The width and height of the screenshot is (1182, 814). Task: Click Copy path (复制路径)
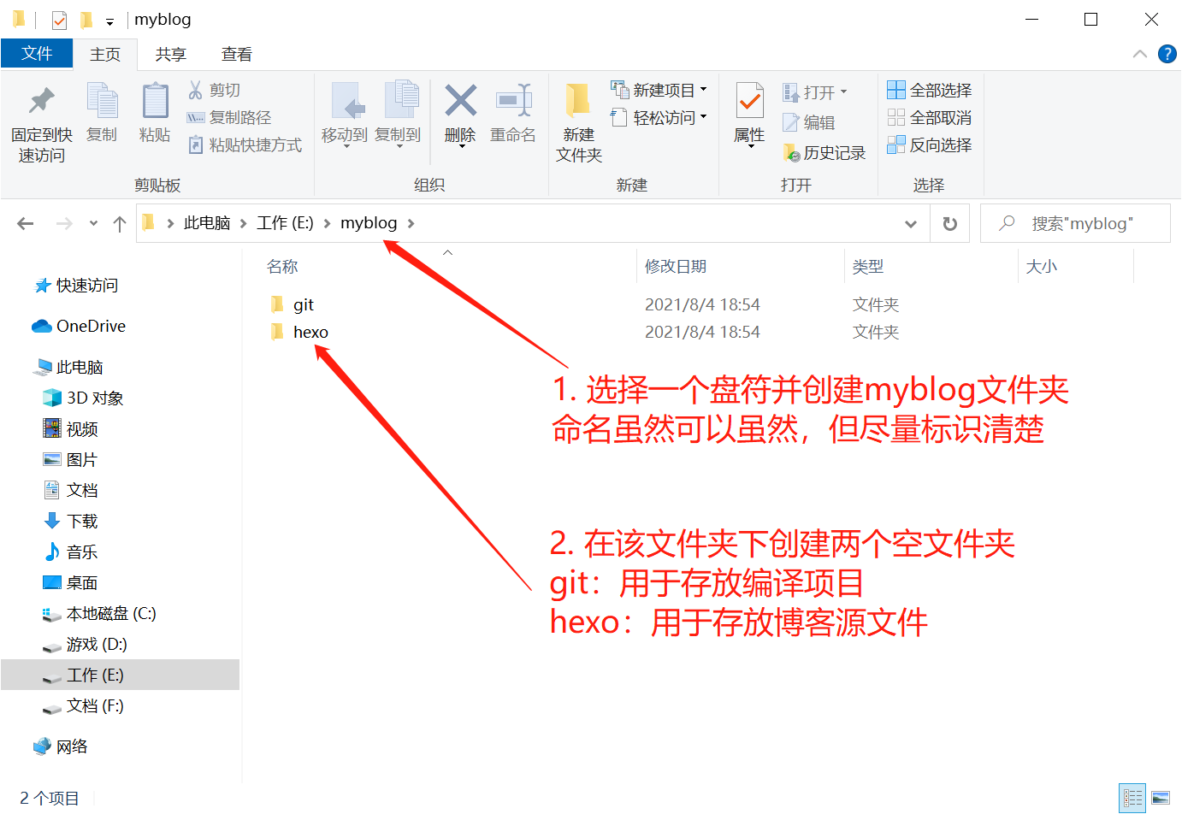229,117
